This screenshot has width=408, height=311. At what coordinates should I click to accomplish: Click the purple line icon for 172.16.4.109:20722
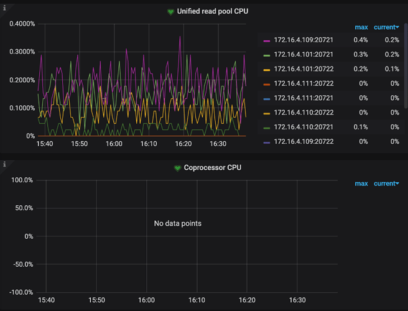point(267,141)
